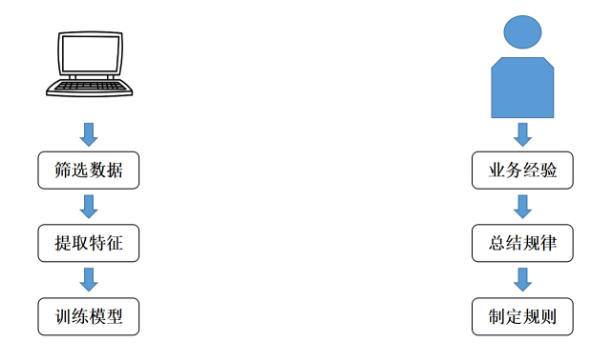
Task: Click the laptop keyboard
Action: pyautogui.click(x=90, y=86)
